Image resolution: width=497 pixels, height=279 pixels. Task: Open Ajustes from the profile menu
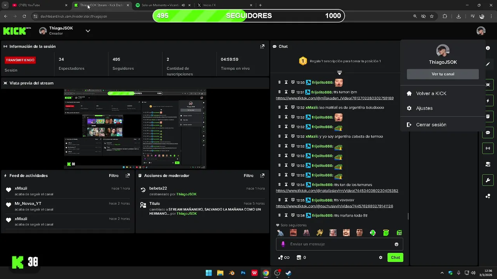[443, 108]
